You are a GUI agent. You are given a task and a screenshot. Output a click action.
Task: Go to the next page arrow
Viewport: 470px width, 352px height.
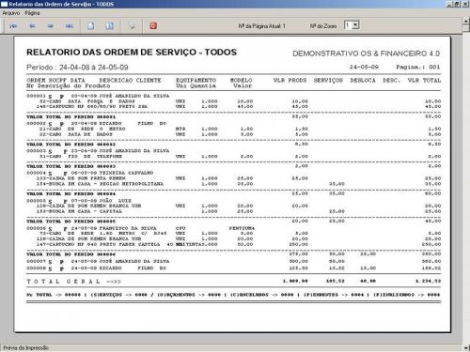(51, 26)
